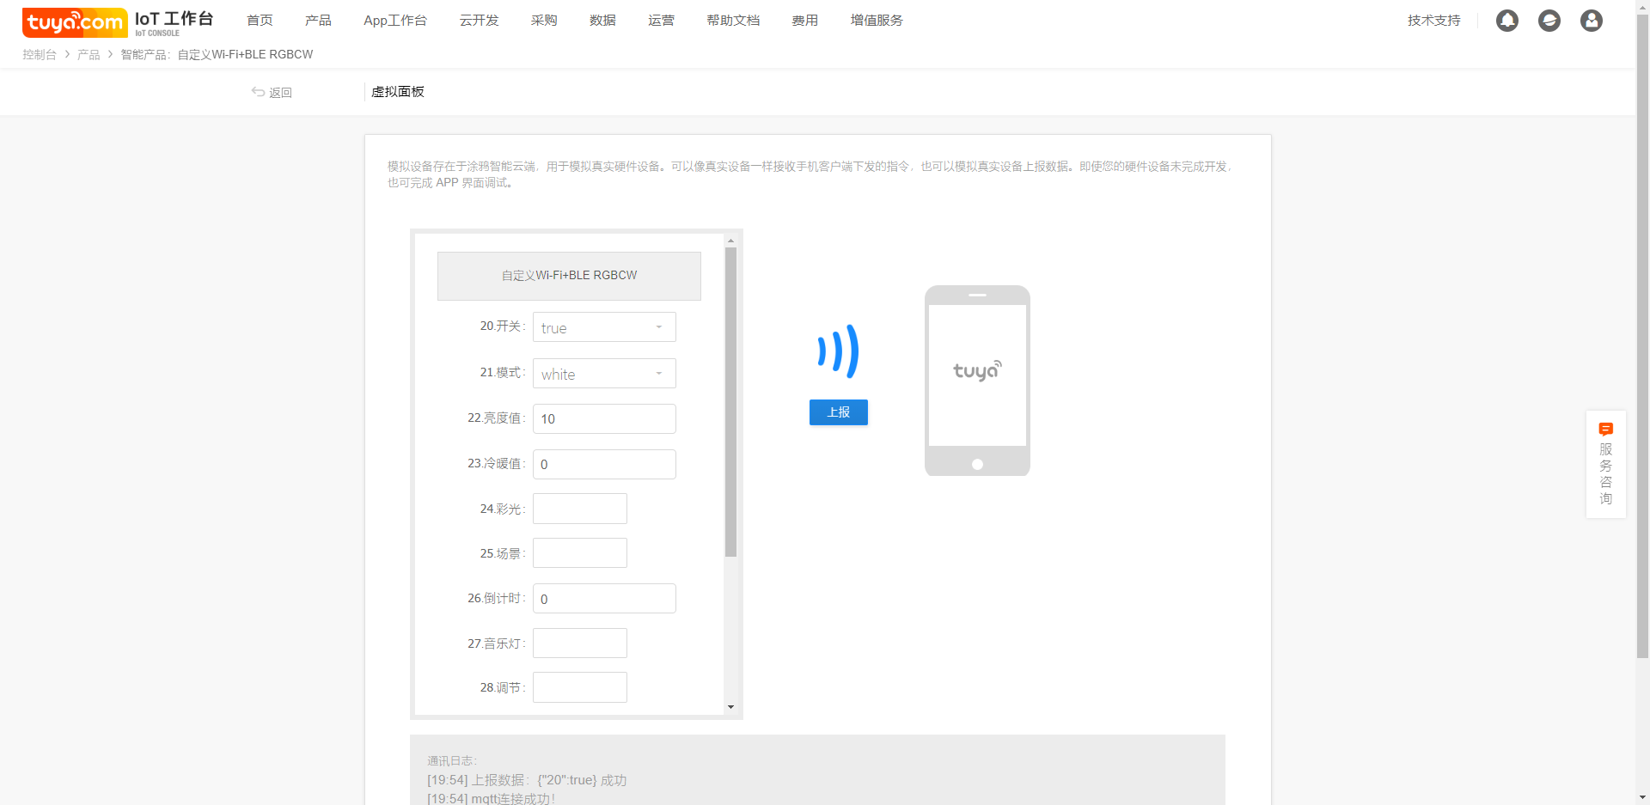
Task: Click the 26.倒计时 input field
Action: 604,599
